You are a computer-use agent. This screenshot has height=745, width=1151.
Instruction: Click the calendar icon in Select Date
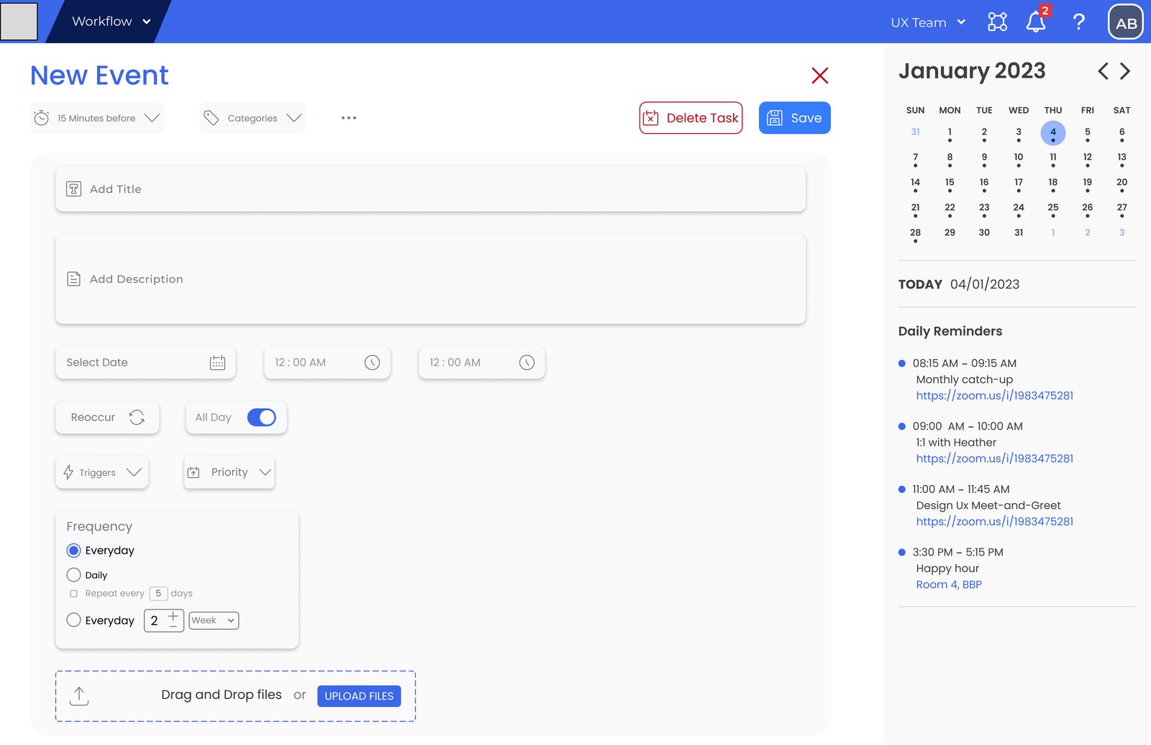tap(217, 363)
